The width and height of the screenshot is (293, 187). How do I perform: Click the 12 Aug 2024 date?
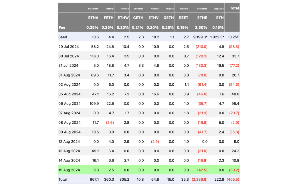pos(69,141)
